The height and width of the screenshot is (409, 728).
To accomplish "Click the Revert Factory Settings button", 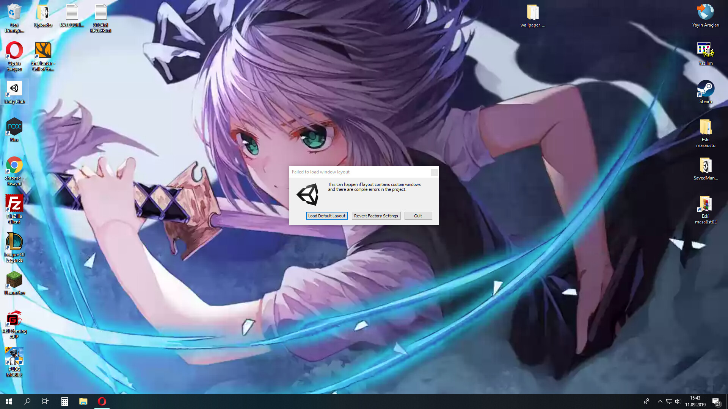I will click(x=376, y=216).
